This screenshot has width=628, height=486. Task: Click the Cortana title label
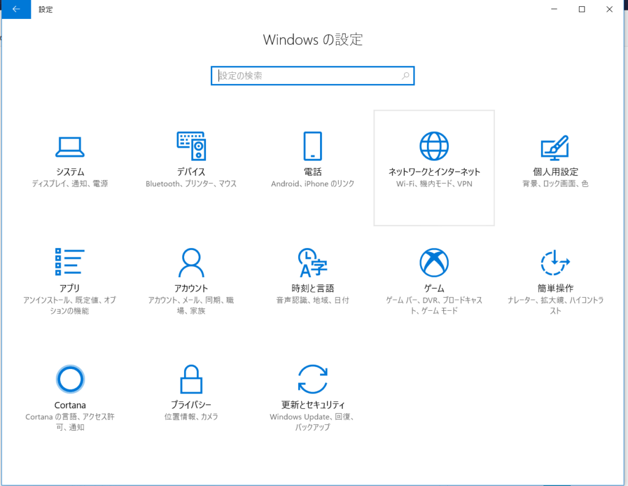pyautogui.click(x=70, y=405)
